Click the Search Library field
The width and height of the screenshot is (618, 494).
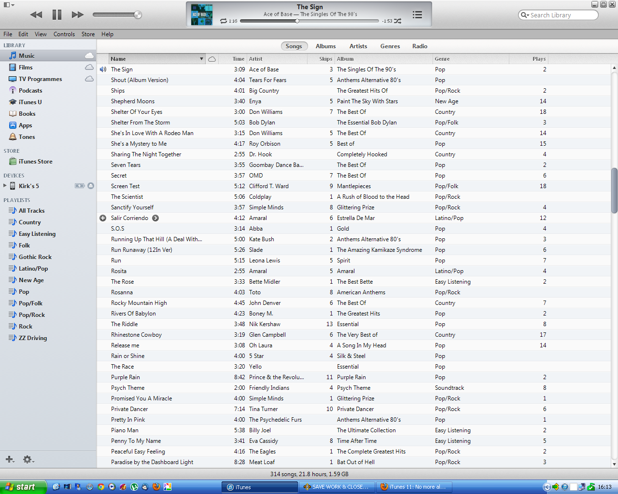[558, 15]
